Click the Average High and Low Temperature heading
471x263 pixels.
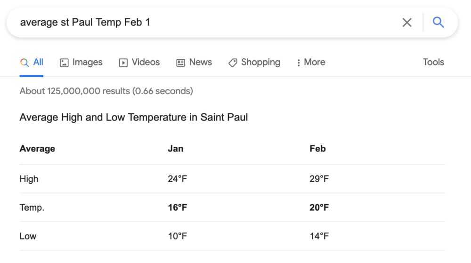click(x=134, y=117)
